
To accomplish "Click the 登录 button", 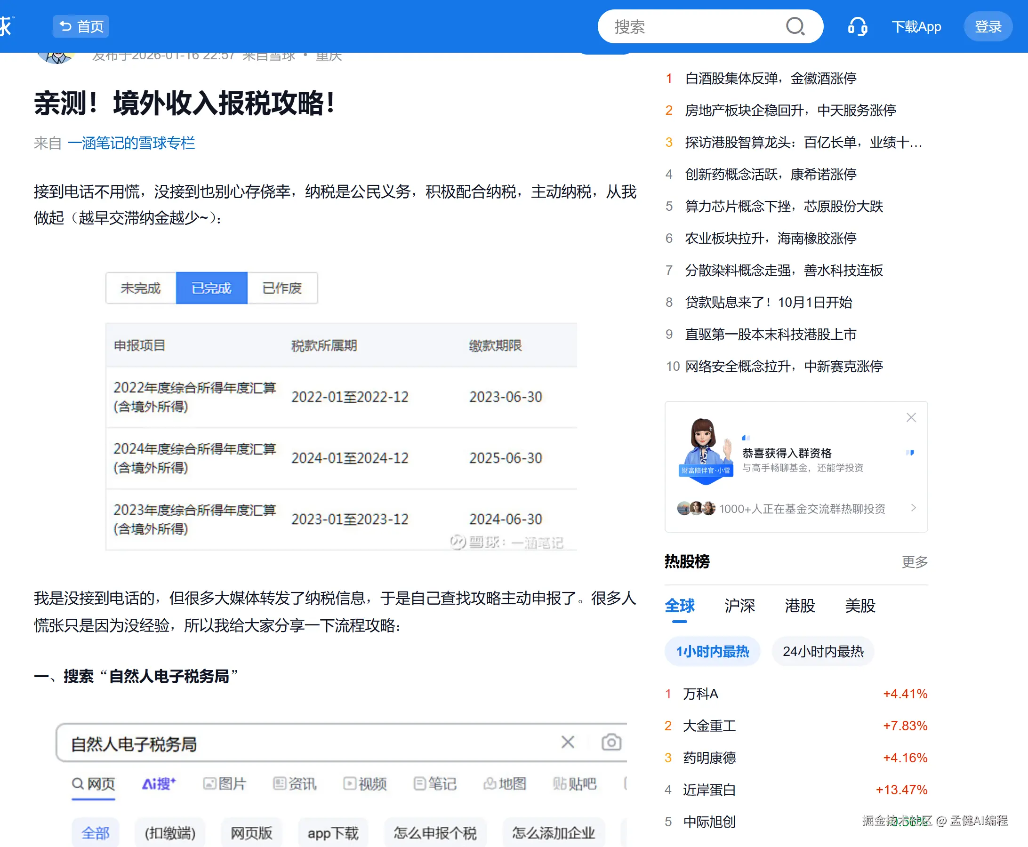I will pos(988,26).
